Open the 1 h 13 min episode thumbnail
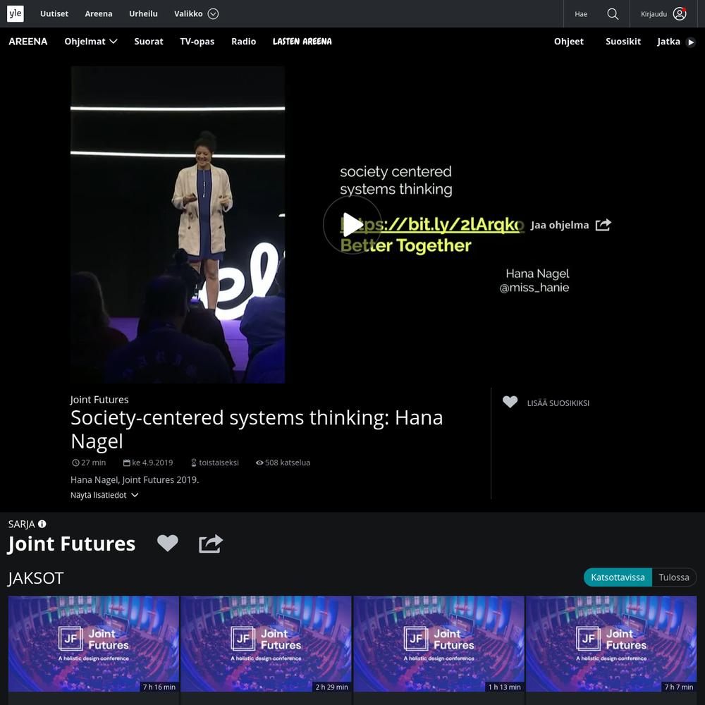Image resolution: width=705 pixels, height=705 pixels. (x=439, y=644)
